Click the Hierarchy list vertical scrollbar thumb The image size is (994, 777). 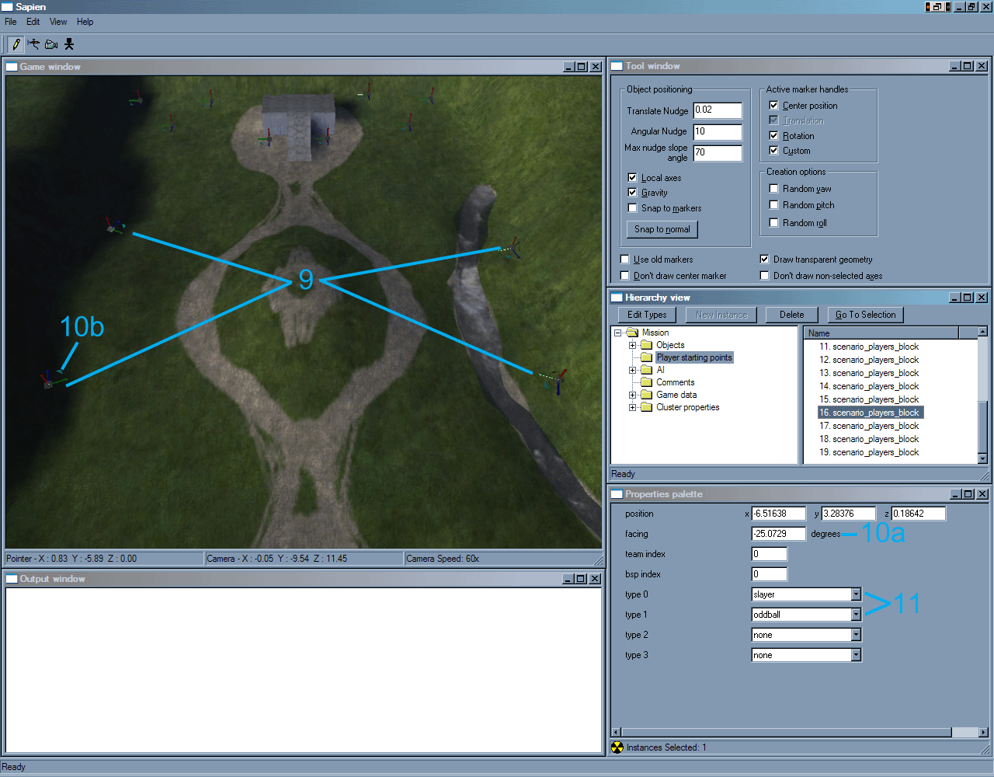pos(982,426)
